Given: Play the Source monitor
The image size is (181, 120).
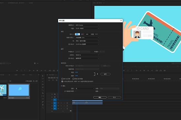Looking at the screenshot, I should (x=37, y=70).
